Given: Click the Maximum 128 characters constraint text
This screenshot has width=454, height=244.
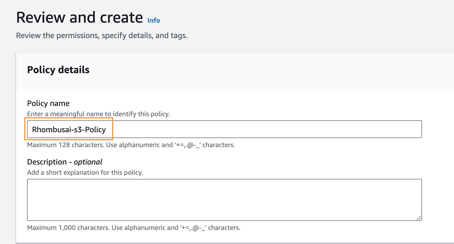Looking at the screenshot, I should 131,145.
